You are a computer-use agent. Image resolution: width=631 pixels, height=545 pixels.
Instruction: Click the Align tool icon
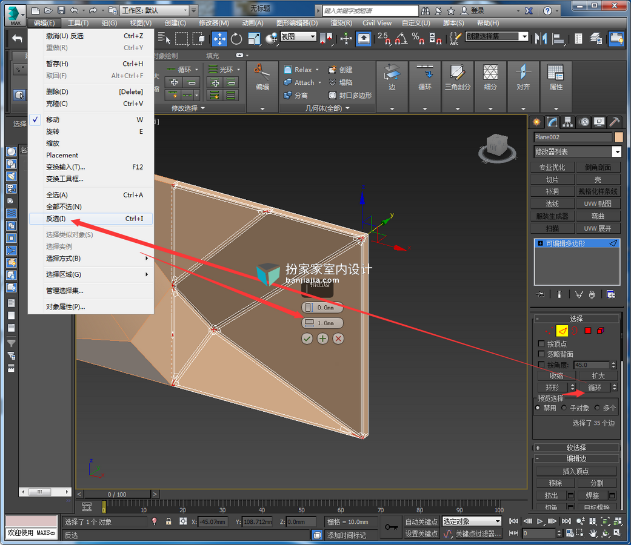(558, 39)
